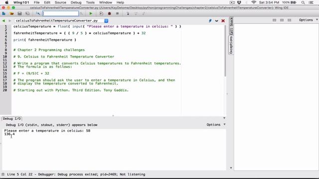Click the small triangle right of Debug I/O tab row

click(x=224, y=118)
